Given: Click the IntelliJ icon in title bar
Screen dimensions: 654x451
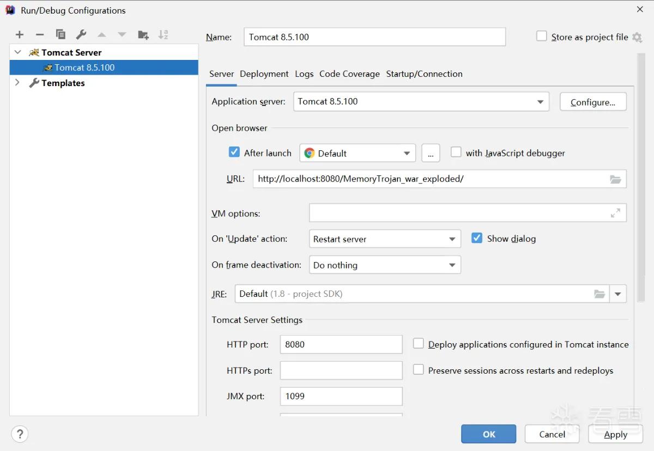Looking at the screenshot, I should [x=10, y=10].
